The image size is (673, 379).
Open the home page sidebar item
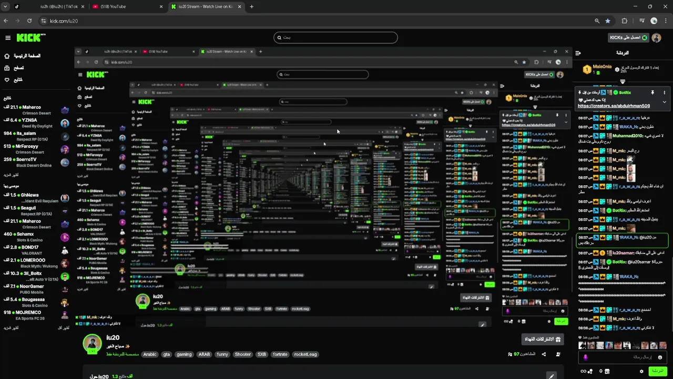click(x=22, y=56)
